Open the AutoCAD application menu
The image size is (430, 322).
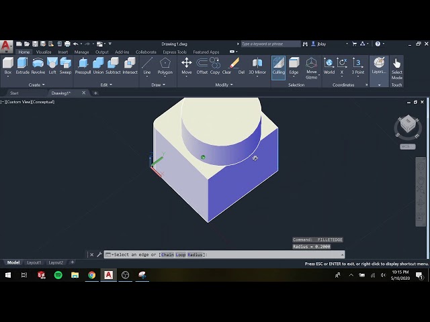click(6, 46)
